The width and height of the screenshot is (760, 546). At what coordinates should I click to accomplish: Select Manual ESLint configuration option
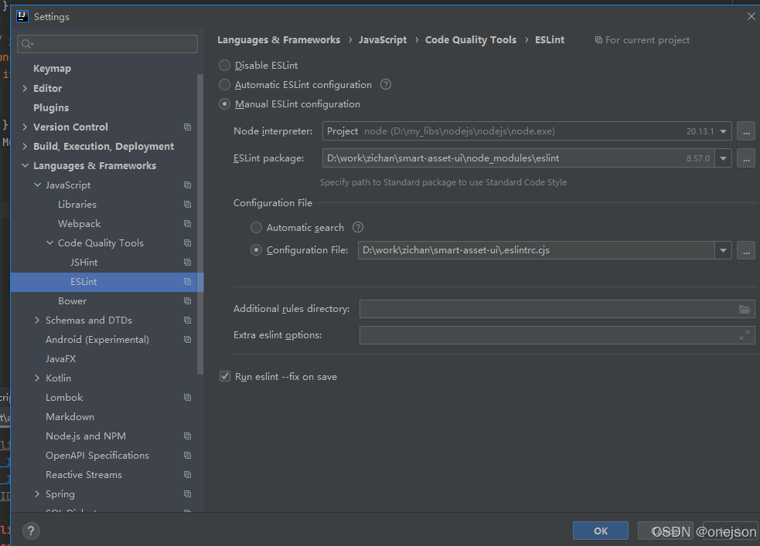[x=224, y=104]
